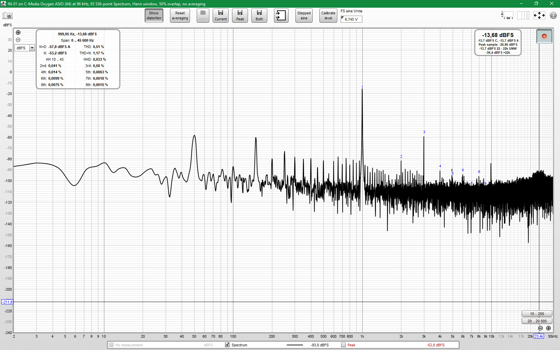This screenshot has width=560, height=350.
Task: Toggle the Spectrum trace checkbox
Action: pos(227,345)
